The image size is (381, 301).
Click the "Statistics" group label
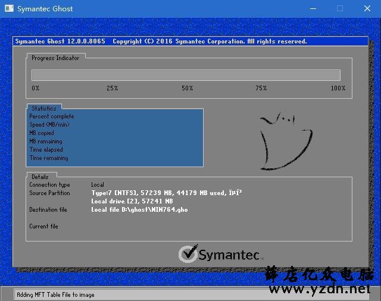pyautogui.click(x=44, y=108)
